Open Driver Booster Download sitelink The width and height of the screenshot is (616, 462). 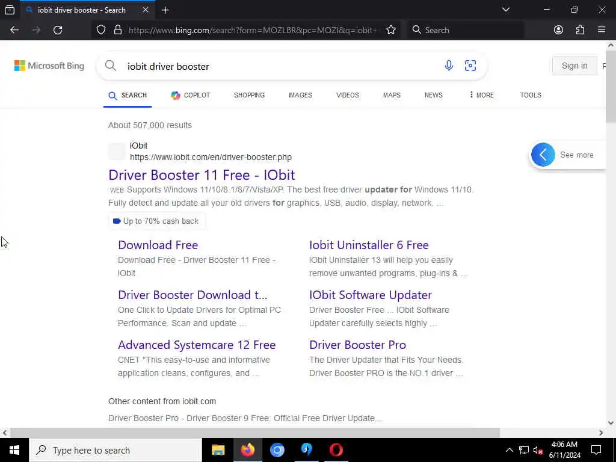[x=192, y=295]
